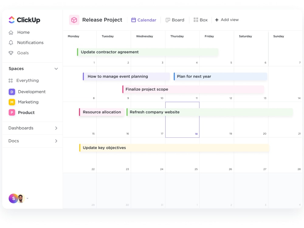The width and height of the screenshot is (304, 228).
Task: Expand the Dashboards section
Action: [x=56, y=128]
